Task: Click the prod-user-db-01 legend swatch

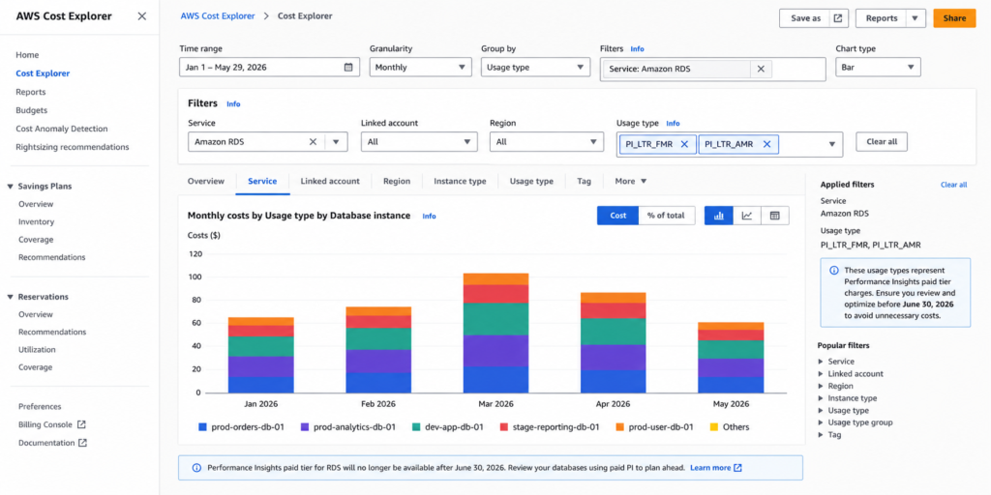Action: (620, 427)
